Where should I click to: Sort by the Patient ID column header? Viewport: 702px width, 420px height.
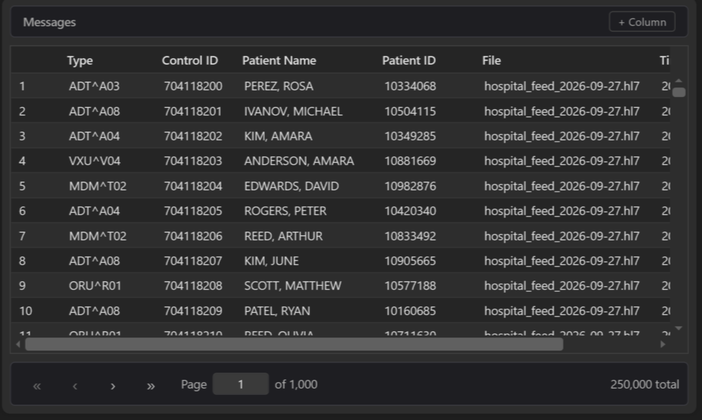409,60
